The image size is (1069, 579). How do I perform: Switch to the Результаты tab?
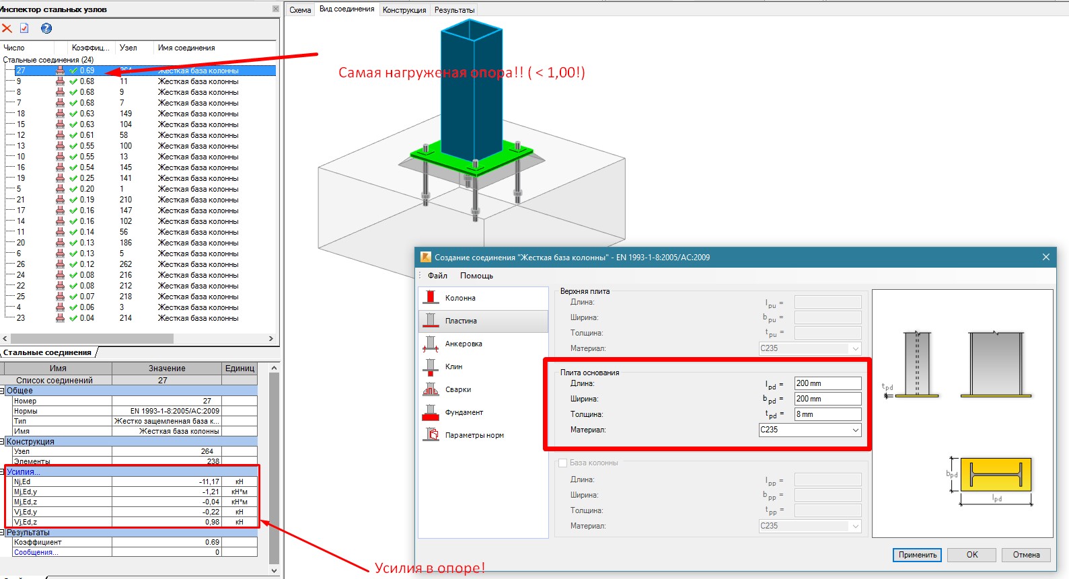pyautogui.click(x=455, y=10)
